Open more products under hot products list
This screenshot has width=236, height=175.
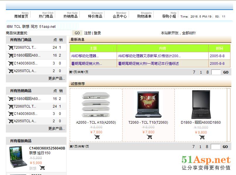[57, 78]
